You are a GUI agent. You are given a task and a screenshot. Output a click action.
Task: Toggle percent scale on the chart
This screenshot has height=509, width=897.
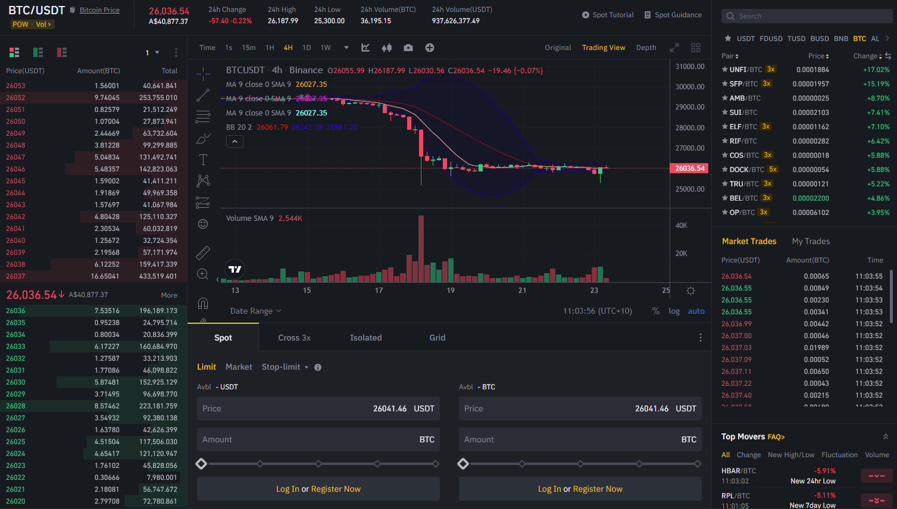pyautogui.click(x=656, y=311)
